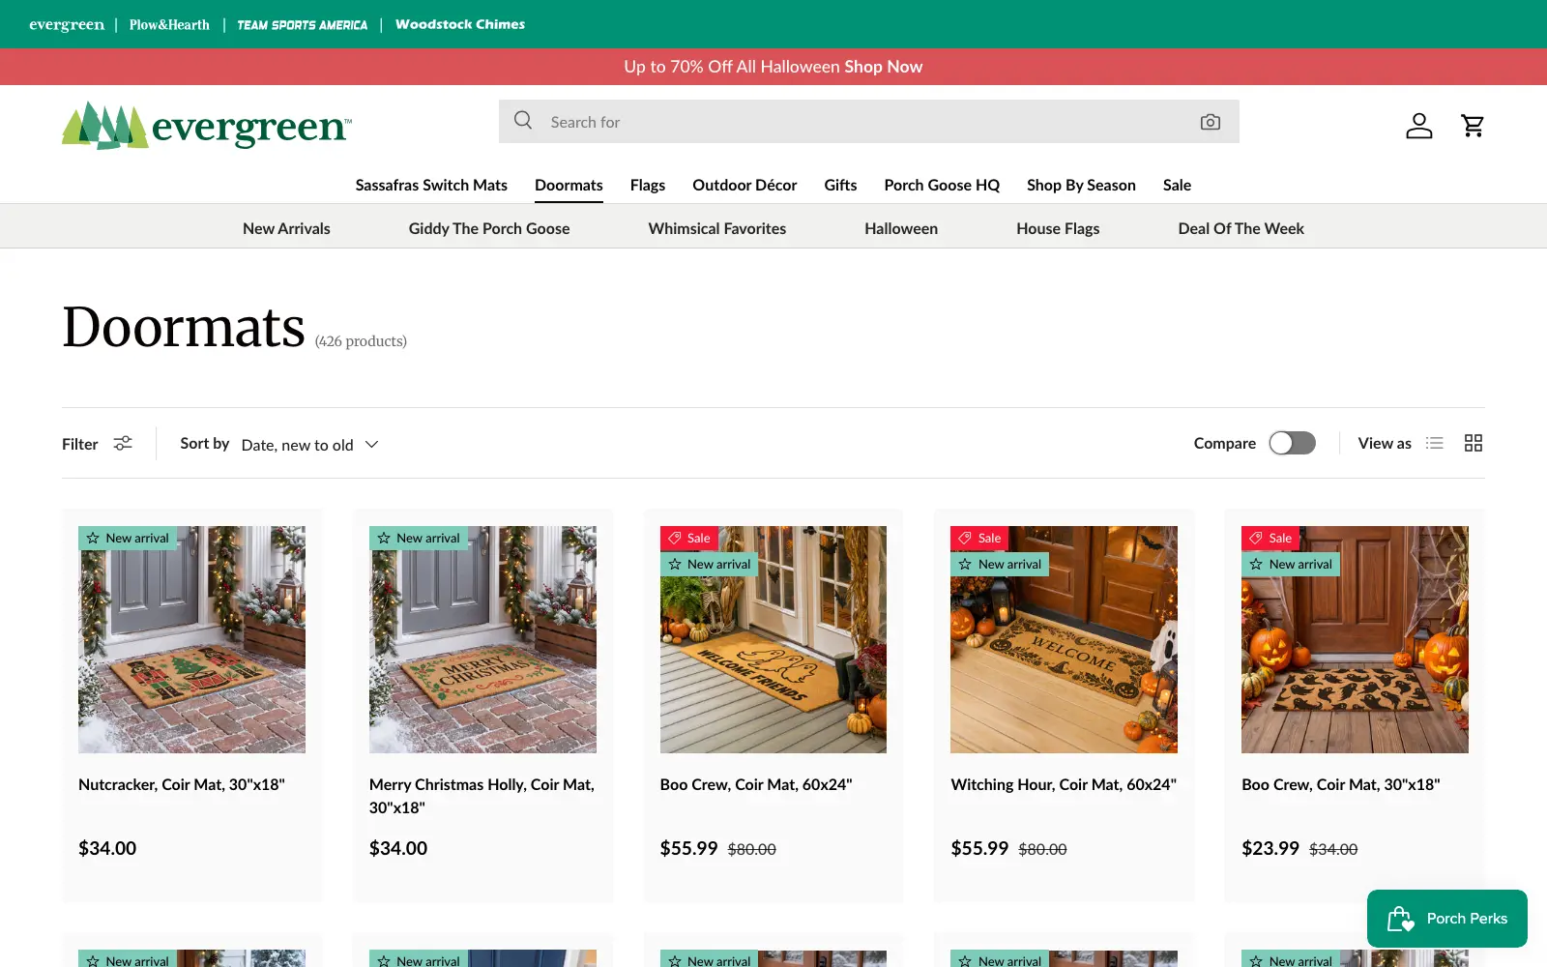This screenshot has width=1547, height=967.
Task: Open Porch Goose HQ menu
Action: tap(942, 185)
